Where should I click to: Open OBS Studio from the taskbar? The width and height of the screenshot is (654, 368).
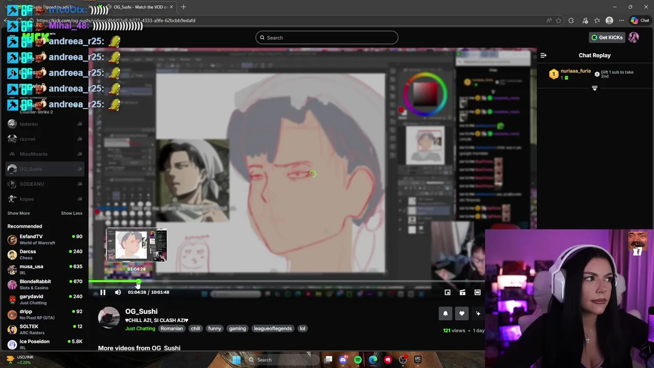[403, 360]
